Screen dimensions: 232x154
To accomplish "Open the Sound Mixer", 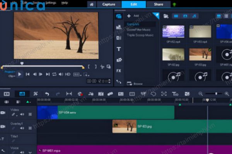I will 91,94.
